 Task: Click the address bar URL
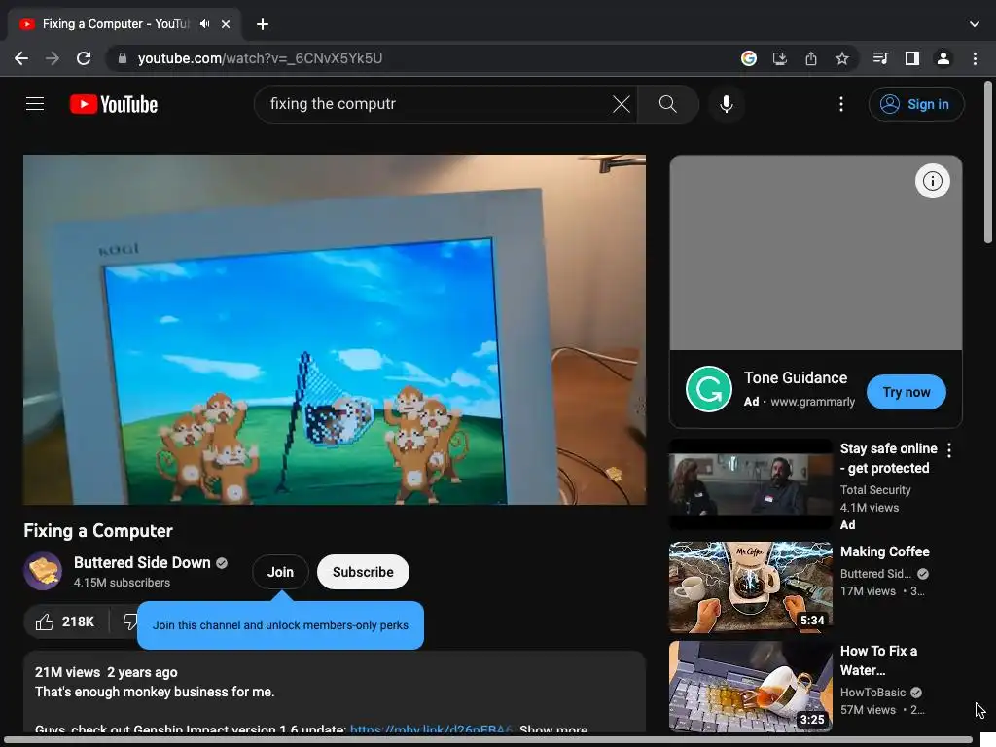pos(260,58)
